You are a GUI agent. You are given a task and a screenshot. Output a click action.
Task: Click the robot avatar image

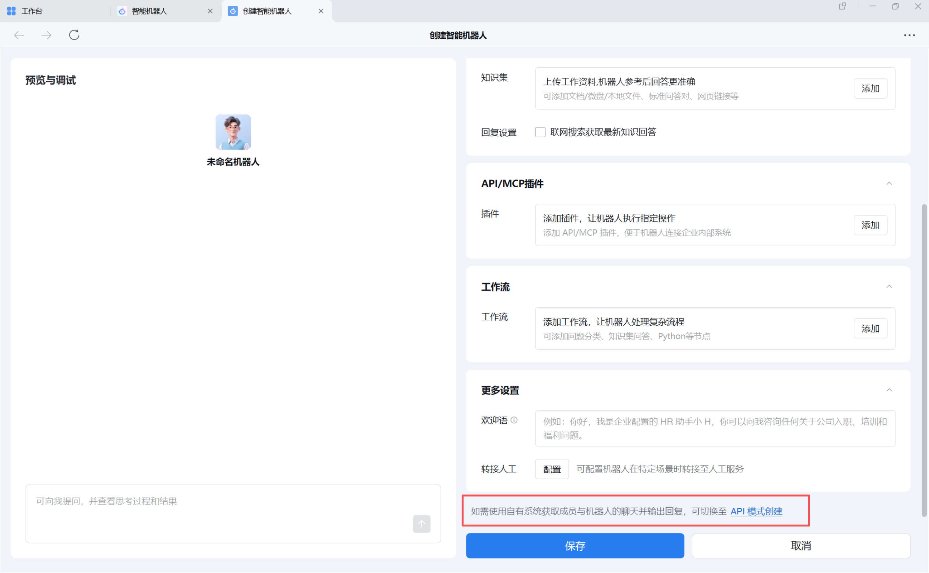pyautogui.click(x=233, y=132)
